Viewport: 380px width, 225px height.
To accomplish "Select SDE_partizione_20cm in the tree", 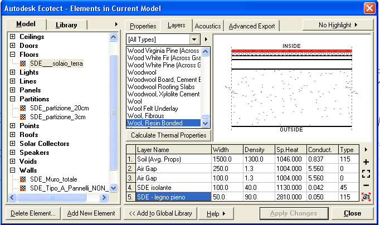I will [60, 108].
